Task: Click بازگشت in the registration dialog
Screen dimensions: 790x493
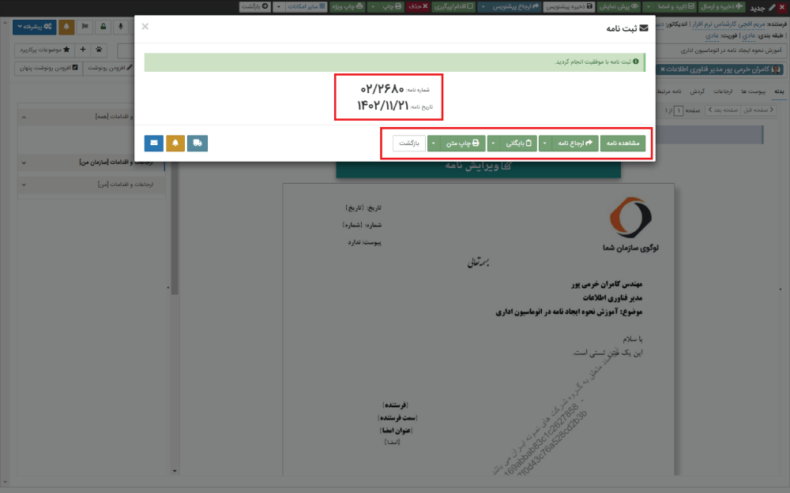Action: (x=408, y=143)
